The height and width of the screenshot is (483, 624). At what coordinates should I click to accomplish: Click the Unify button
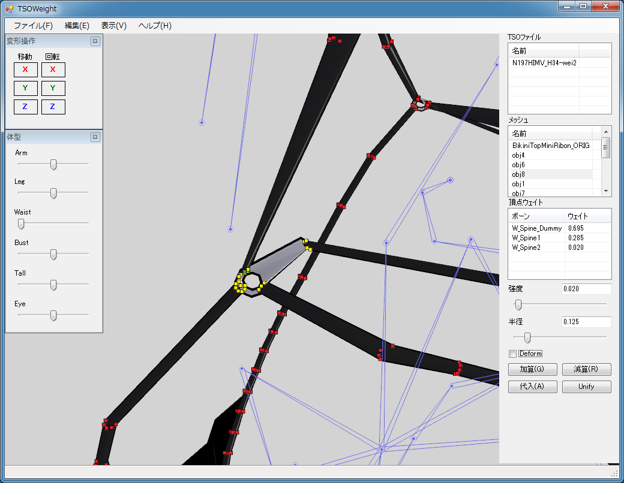[x=586, y=387]
